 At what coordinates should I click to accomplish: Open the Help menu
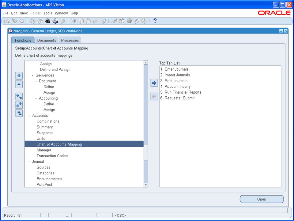(74, 13)
